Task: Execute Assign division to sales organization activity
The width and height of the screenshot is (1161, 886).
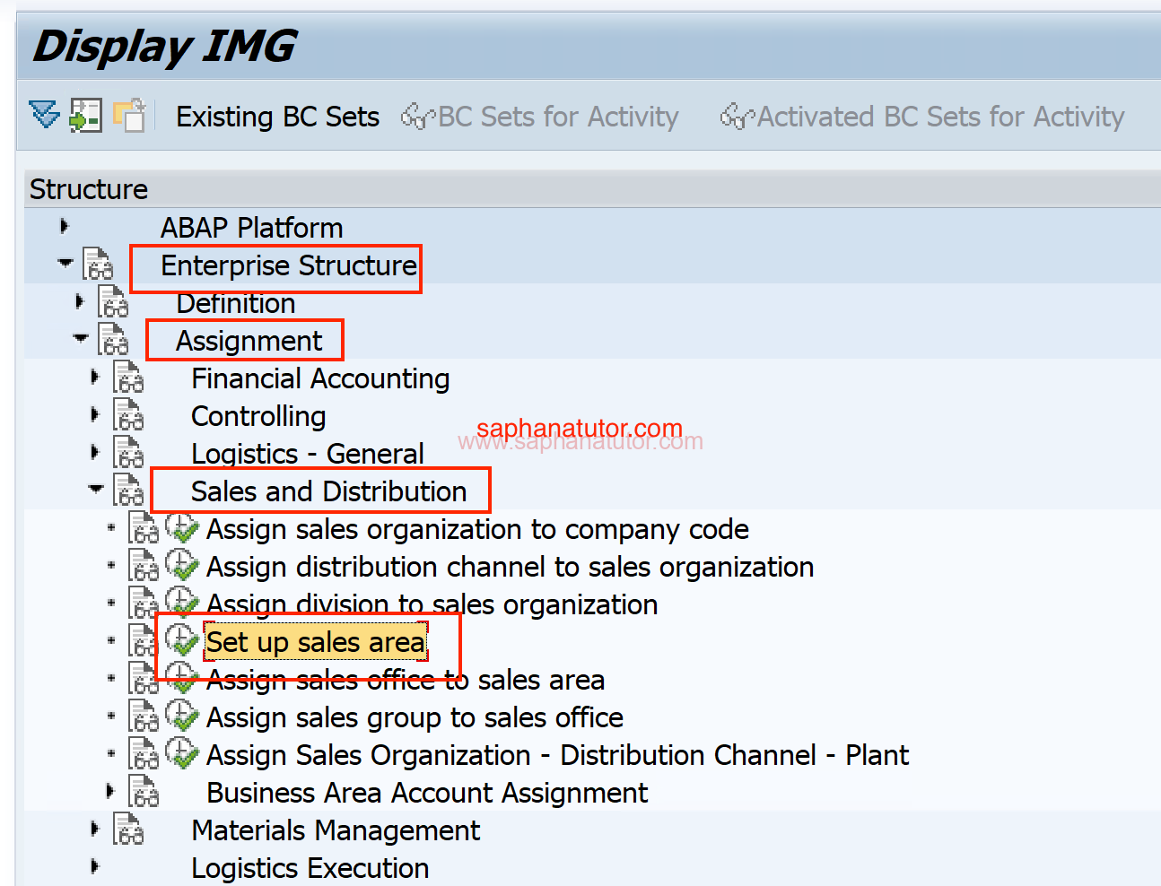Action: pos(182,604)
